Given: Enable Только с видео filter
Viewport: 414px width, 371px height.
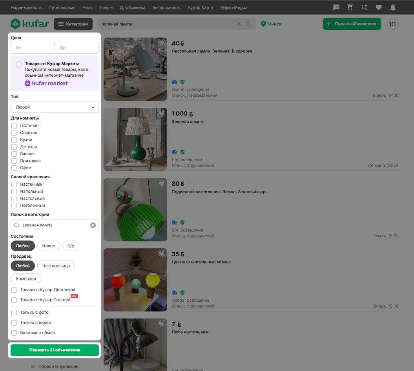Looking at the screenshot, I should [14, 323].
